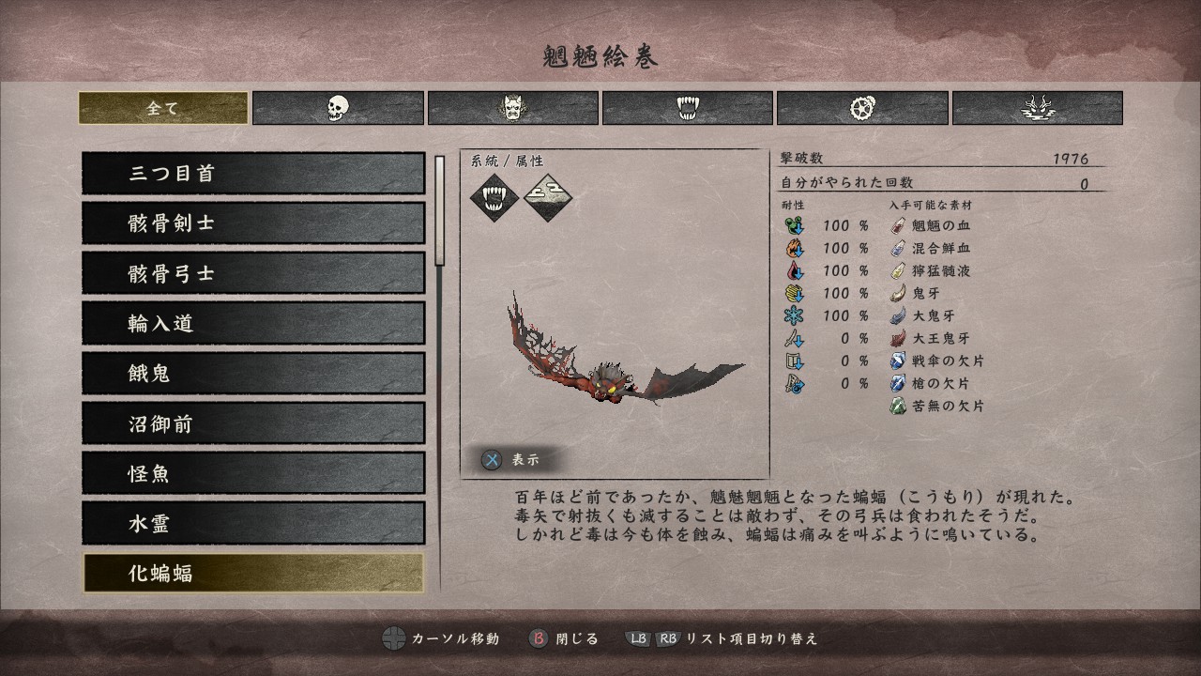Choose the 水霊 entry
Image resolution: width=1201 pixels, height=676 pixels.
pyautogui.click(x=253, y=523)
